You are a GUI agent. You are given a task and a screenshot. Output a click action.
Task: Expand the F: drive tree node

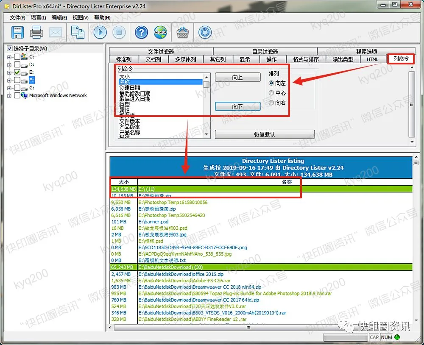click(9, 80)
